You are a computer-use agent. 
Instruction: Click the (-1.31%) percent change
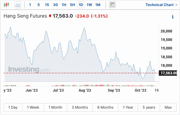tap(100, 16)
